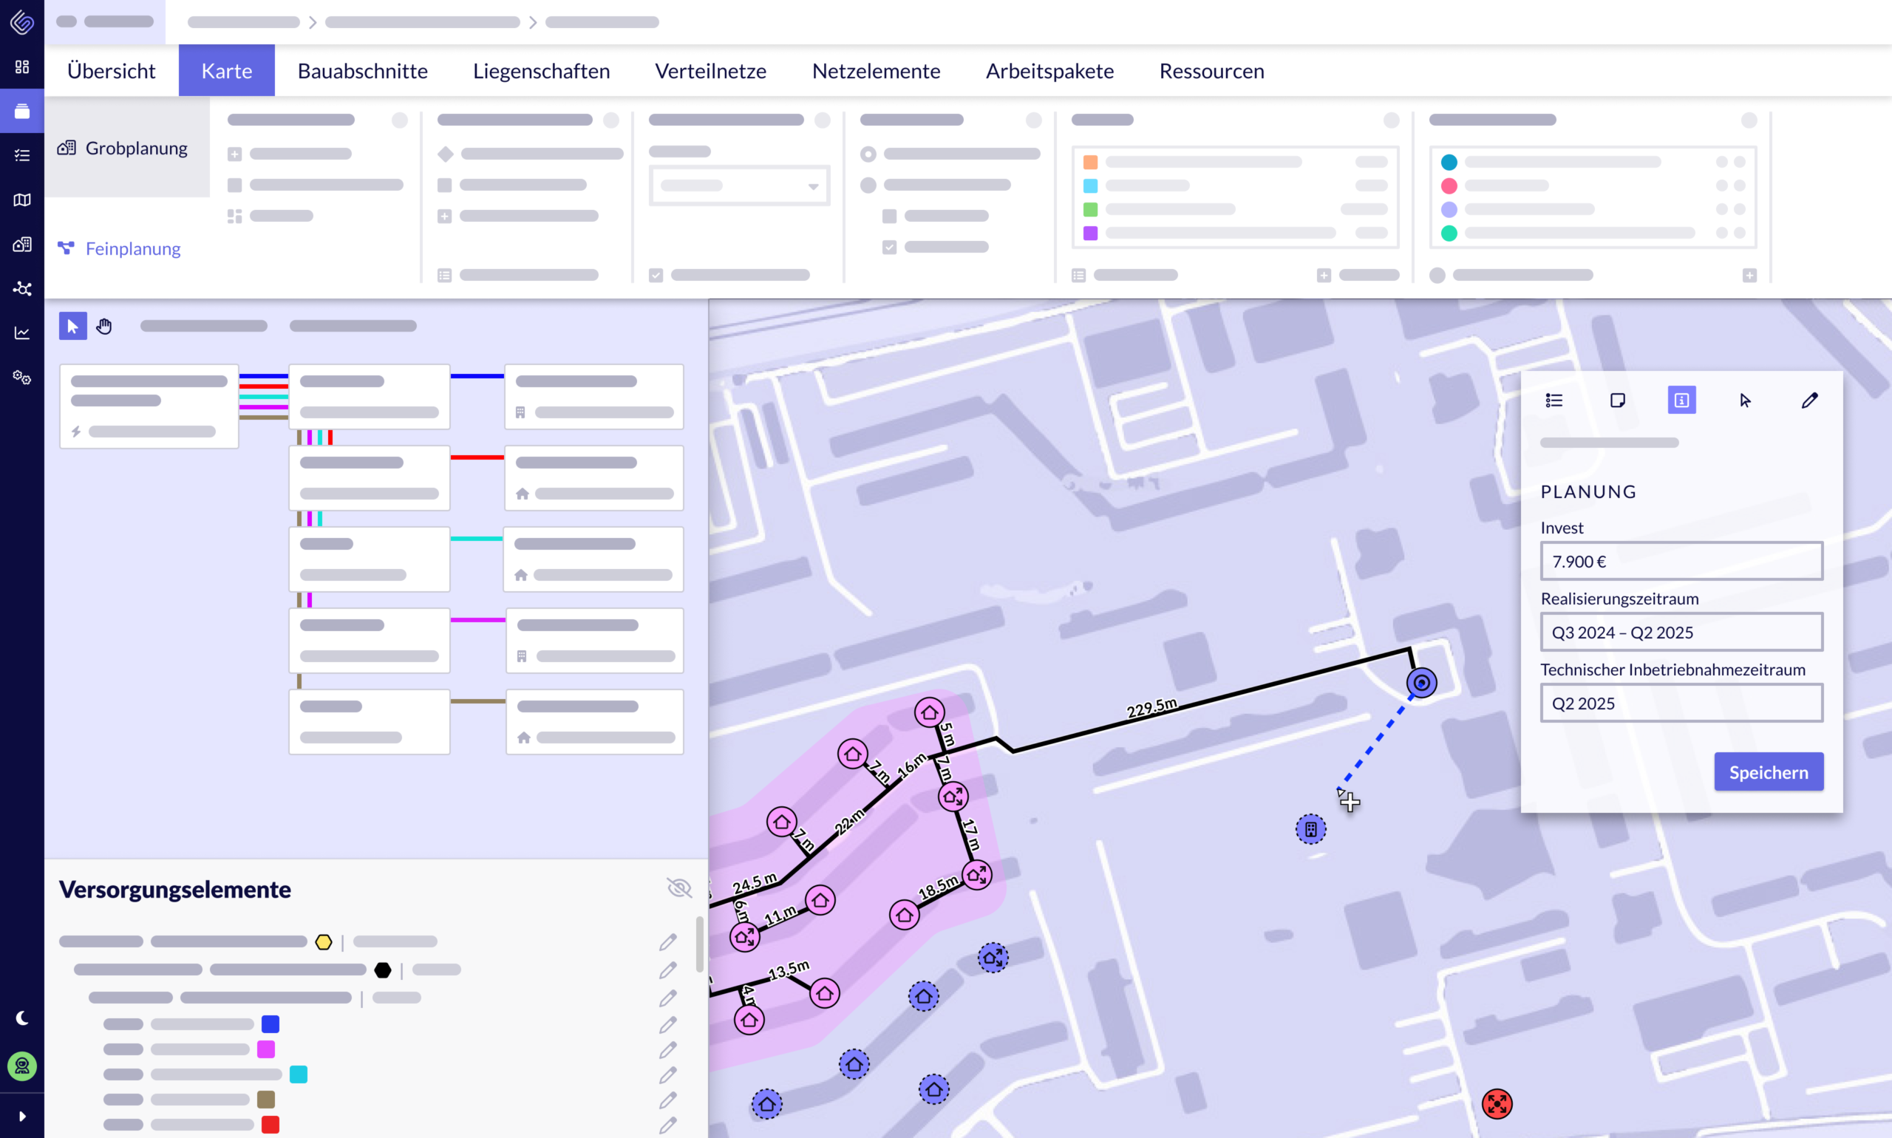Select Grobplanung mode
This screenshot has height=1138, width=1892.
[x=126, y=148]
